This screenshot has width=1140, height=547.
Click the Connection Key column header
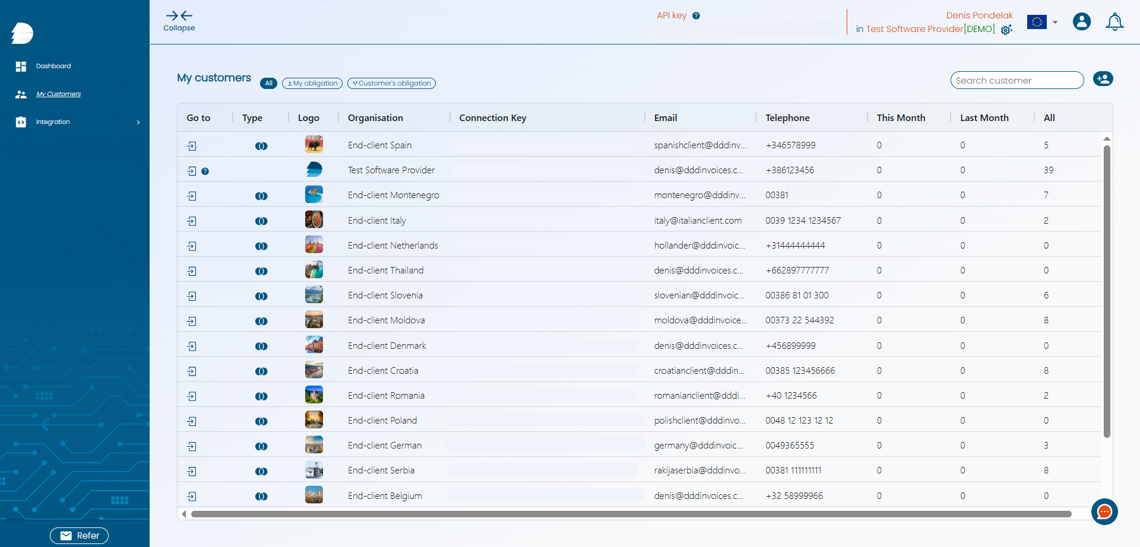493,118
